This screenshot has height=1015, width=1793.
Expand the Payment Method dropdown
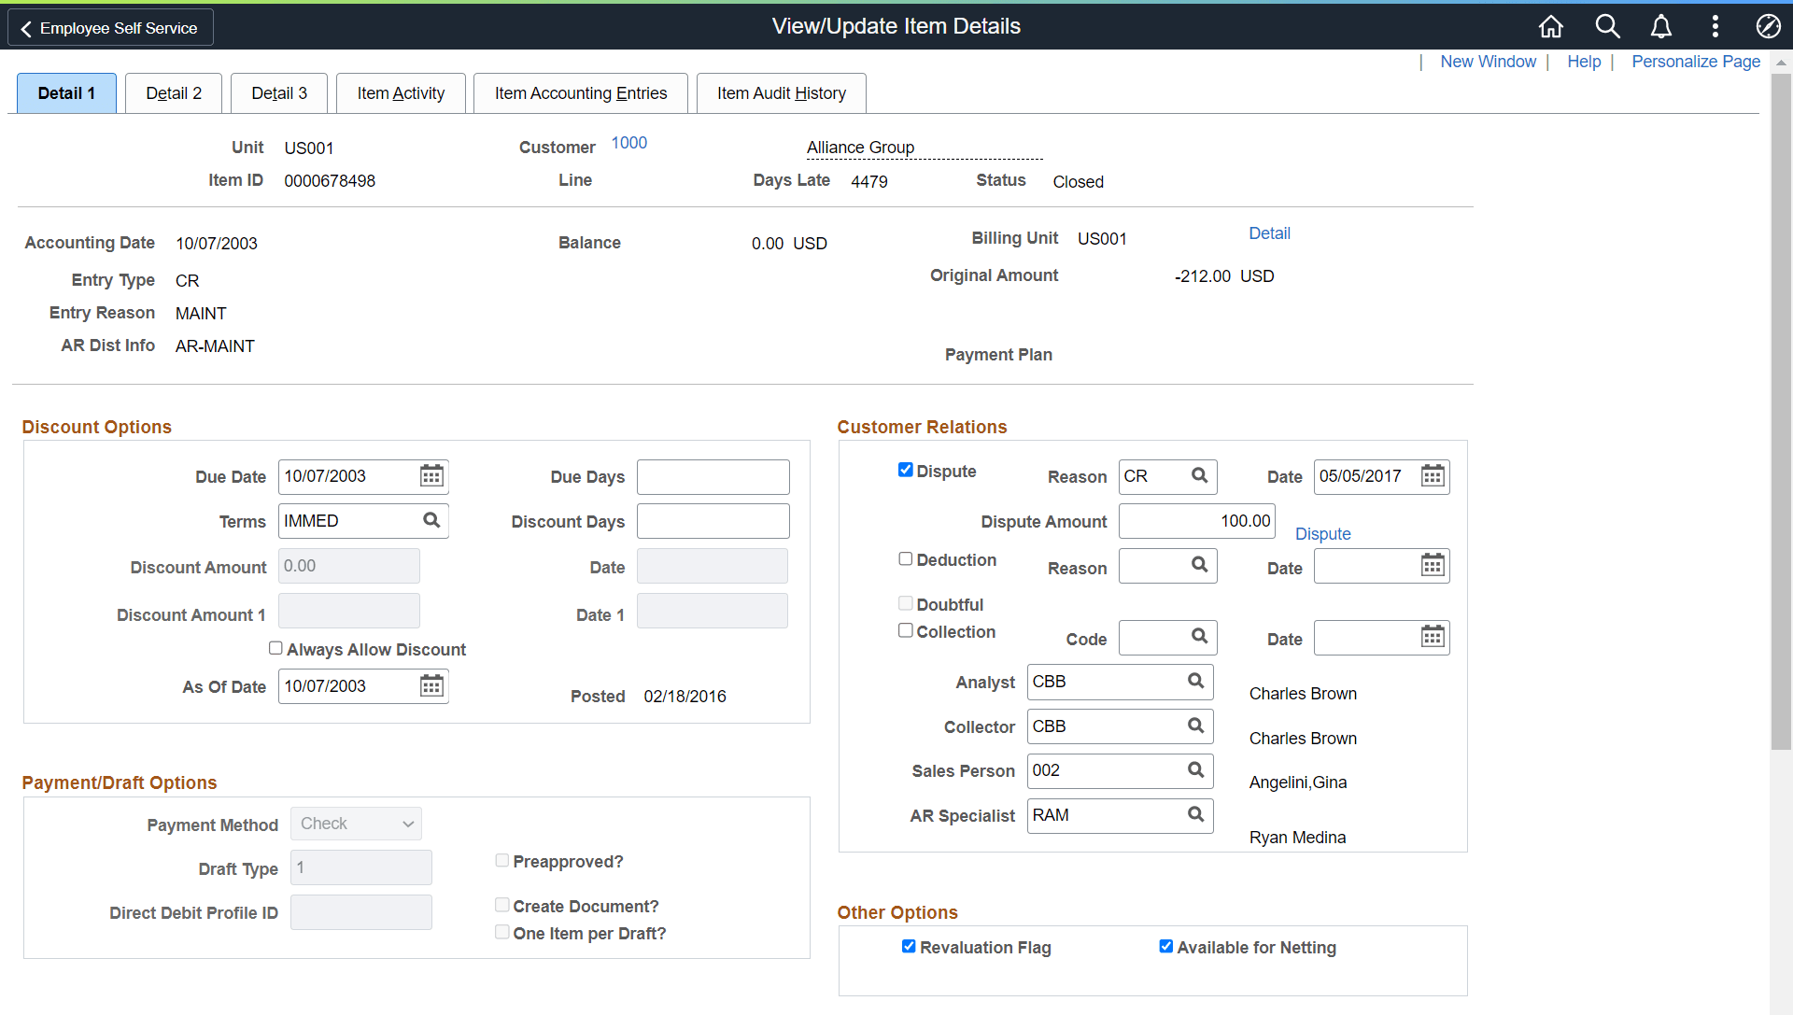point(356,824)
